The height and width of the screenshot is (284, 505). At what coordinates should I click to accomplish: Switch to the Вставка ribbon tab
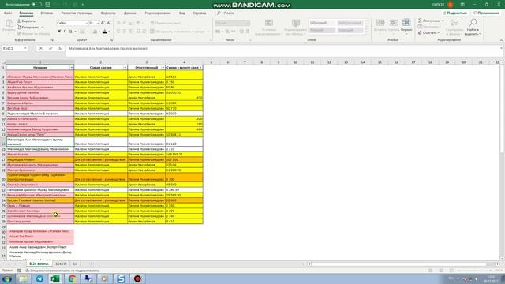click(47, 13)
